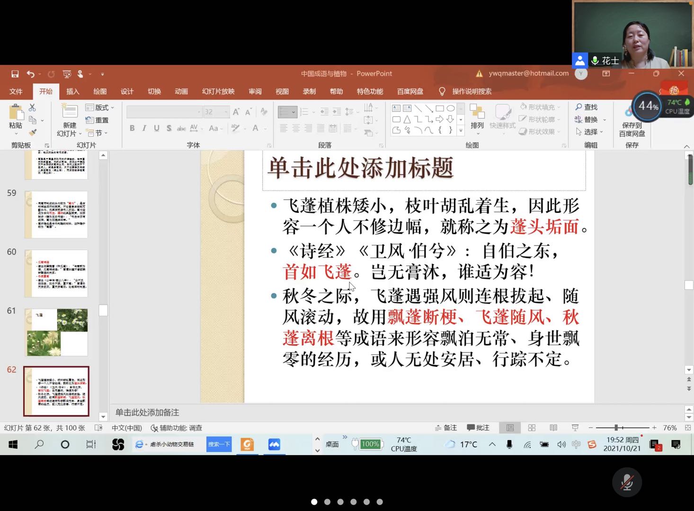Viewport: 694px width, 511px height.
Task: Click the Save icon in quick access toolbar
Action: 15,74
